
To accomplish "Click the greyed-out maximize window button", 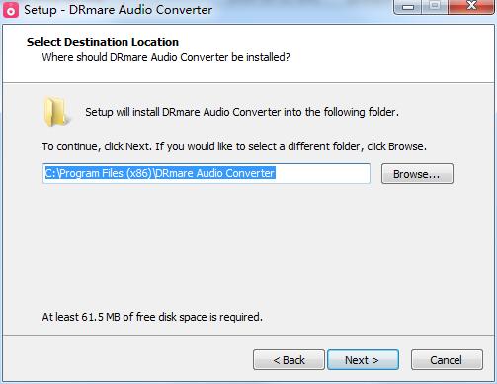I will tap(435, 6).
